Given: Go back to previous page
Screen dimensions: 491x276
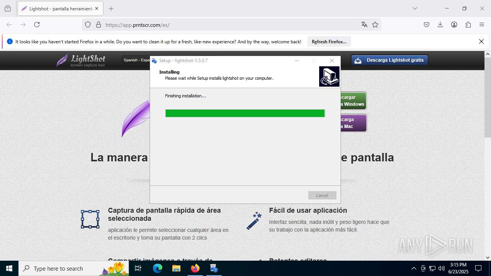Looking at the screenshot, I should [9, 25].
